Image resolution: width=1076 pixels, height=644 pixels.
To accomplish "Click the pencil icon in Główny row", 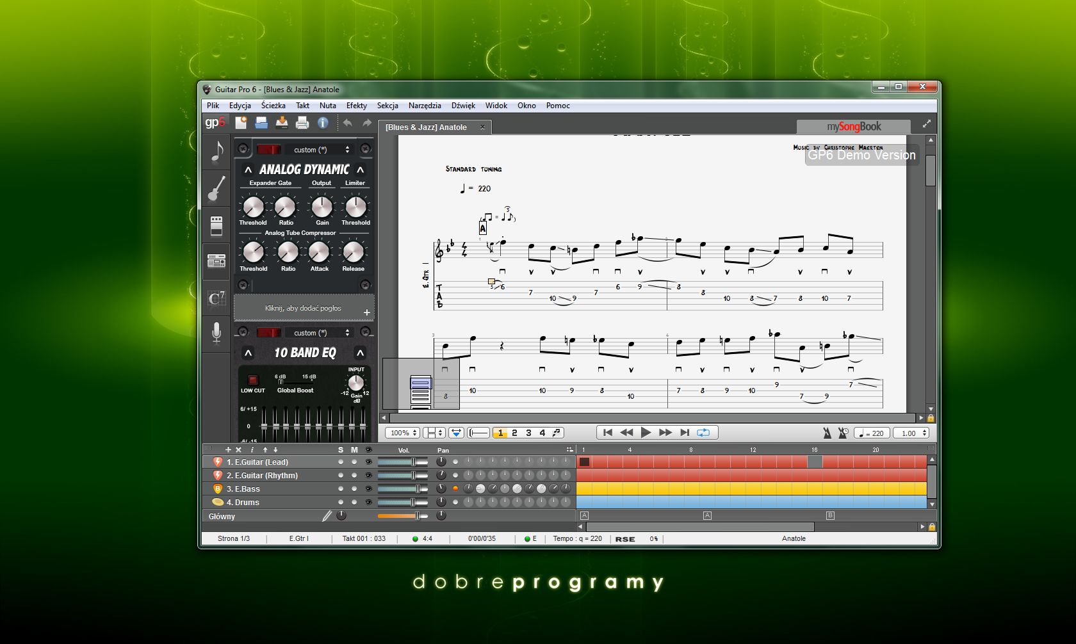I will 327,516.
